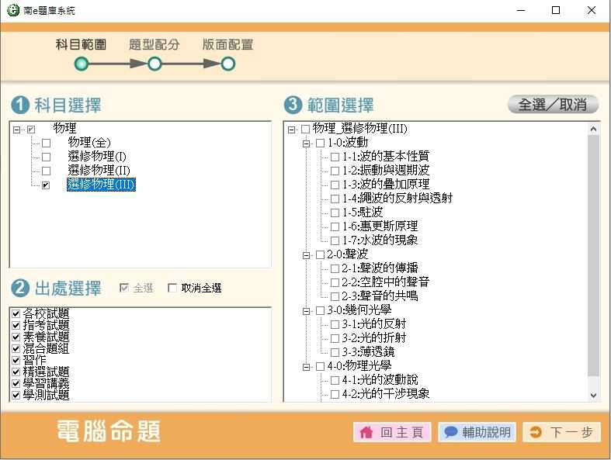
Task: Toggle the 物理 root subject checkbox
Action: click(31, 130)
